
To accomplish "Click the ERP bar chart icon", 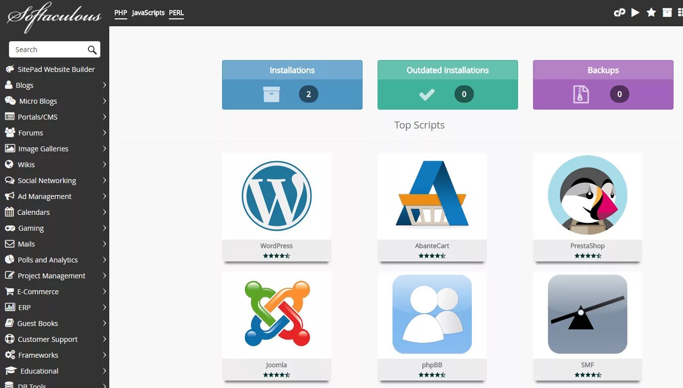I will click(x=9, y=307).
